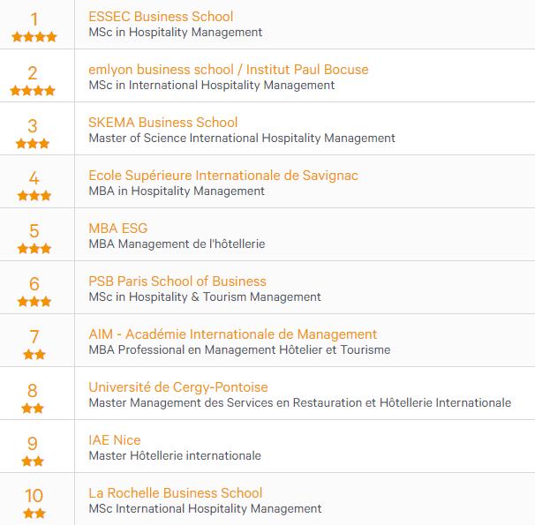The height and width of the screenshot is (525, 535).
Task: Click the three-star rating under rank 6
Action: [x=34, y=302]
